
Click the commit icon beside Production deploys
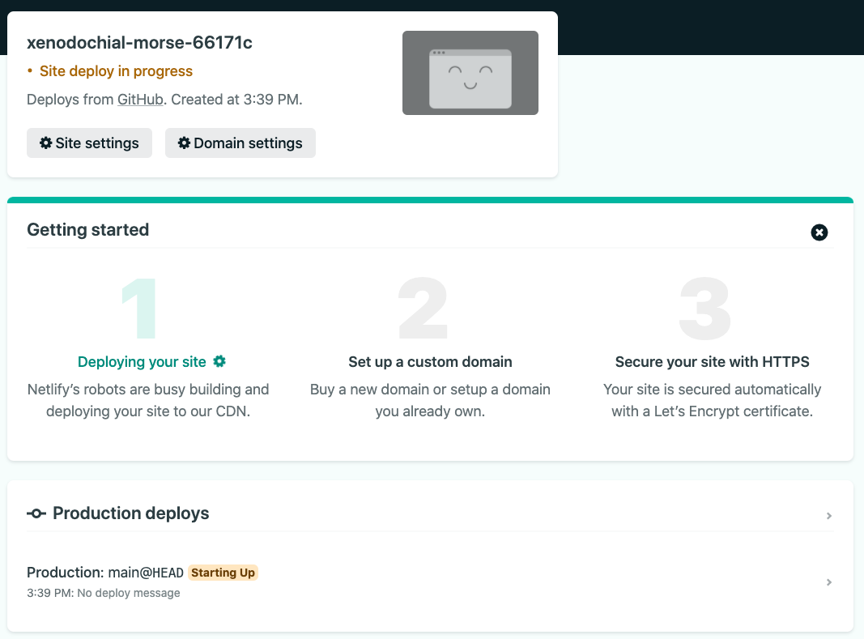point(36,513)
